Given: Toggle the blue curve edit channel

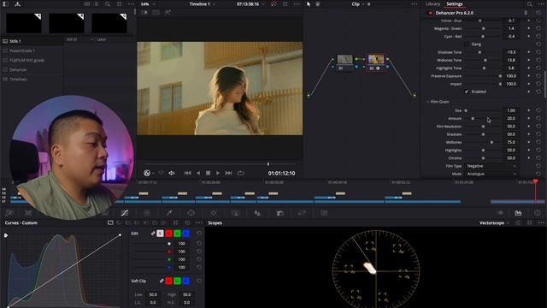Looking at the screenshot, I should tap(186, 234).
